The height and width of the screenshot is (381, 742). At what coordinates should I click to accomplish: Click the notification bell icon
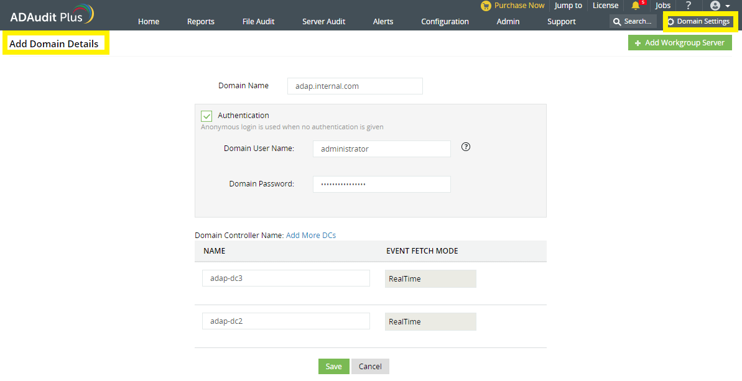635,6
